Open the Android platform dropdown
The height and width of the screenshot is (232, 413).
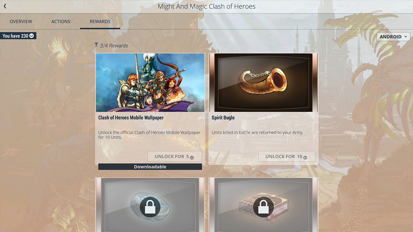click(x=393, y=37)
